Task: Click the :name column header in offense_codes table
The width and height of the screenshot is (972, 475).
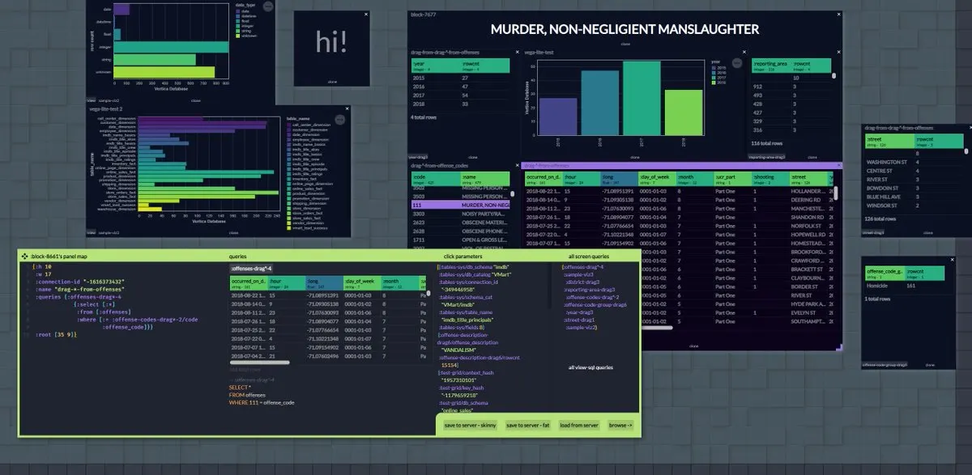Action: [x=485, y=179]
